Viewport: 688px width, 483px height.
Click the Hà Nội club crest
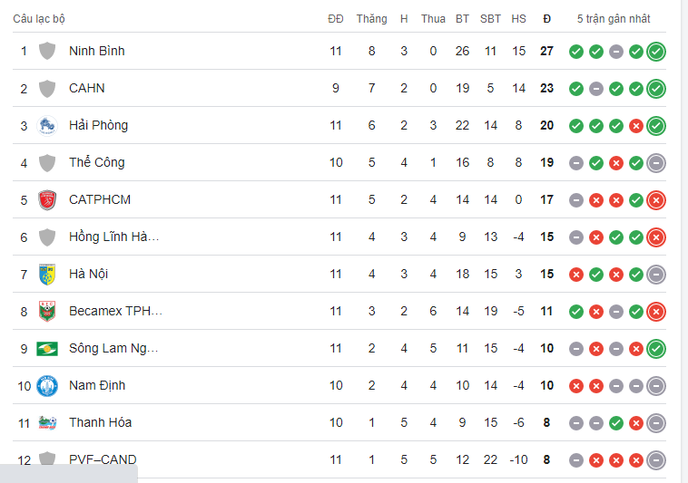click(x=47, y=275)
